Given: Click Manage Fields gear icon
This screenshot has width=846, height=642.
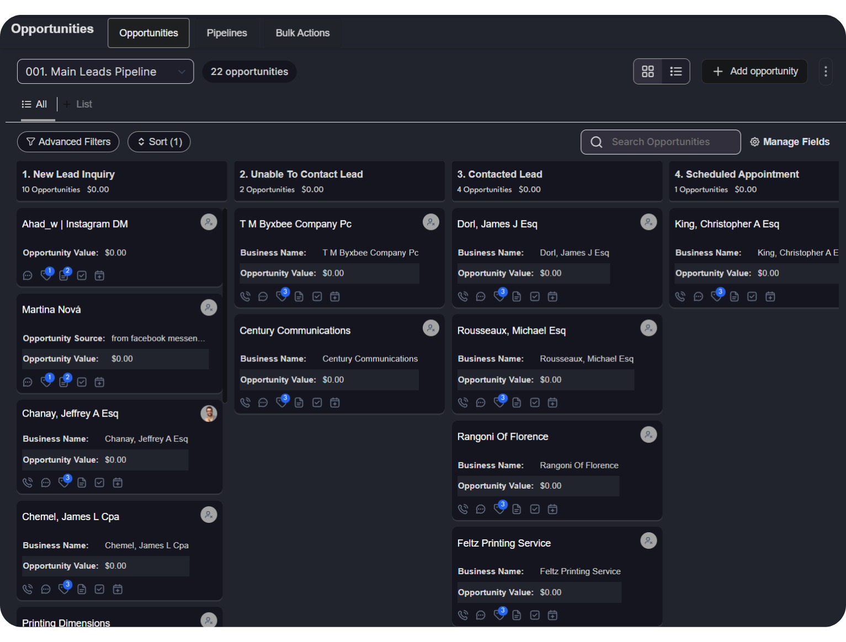Looking at the screenshot, I should pyautogui.click(x=754, y=142).
